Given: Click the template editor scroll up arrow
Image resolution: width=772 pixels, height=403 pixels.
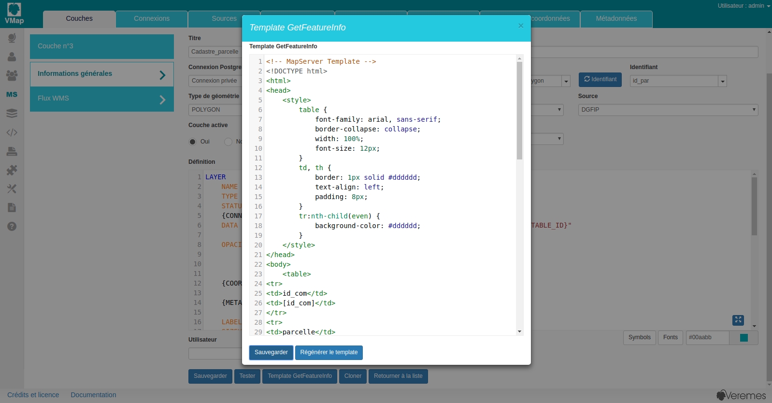Looking at the screenshot, I should [519, 58].
